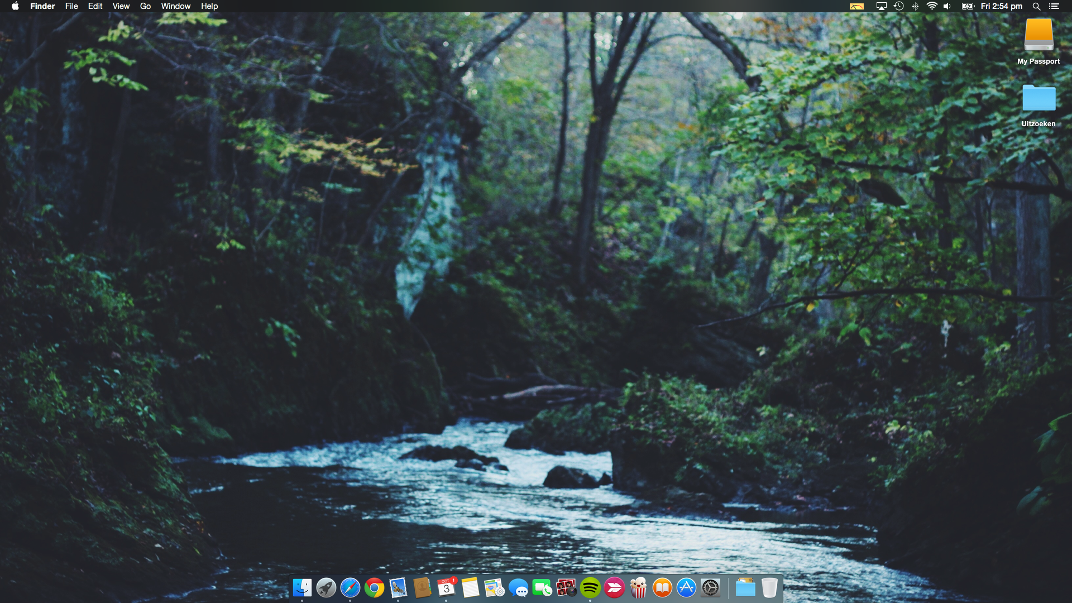Open the Popcorn Time app icon

click(x=638, y=588)
